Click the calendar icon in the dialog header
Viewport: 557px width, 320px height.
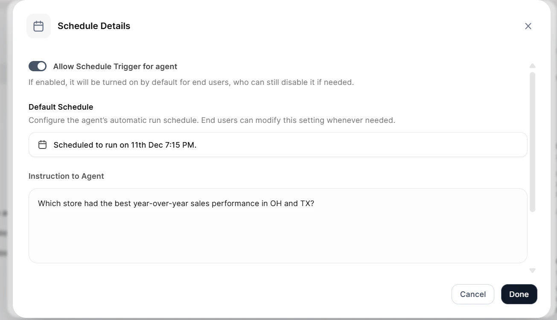tap(38, 26)
